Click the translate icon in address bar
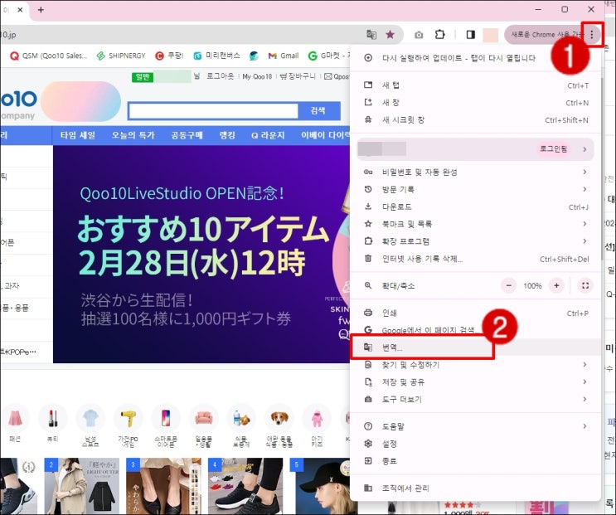 click(x=371, y=35)
